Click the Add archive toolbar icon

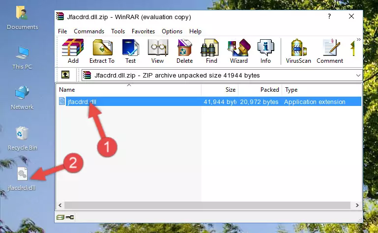point(73,51)
